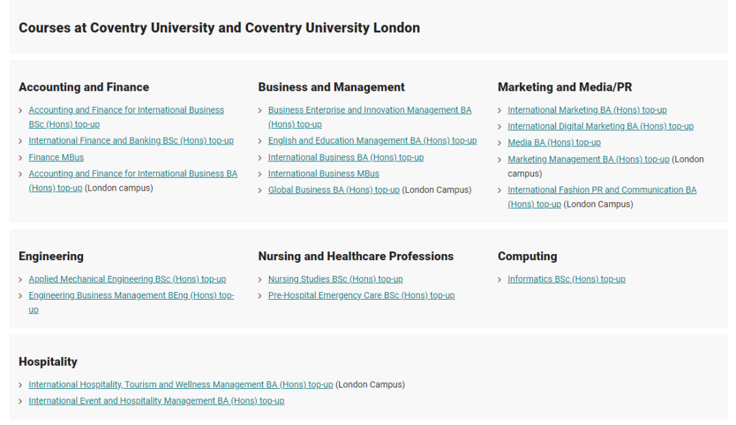Click International Finance and Banking BSc top-up
The height and width of the screenshot is (425, 736).
(131, 141)
